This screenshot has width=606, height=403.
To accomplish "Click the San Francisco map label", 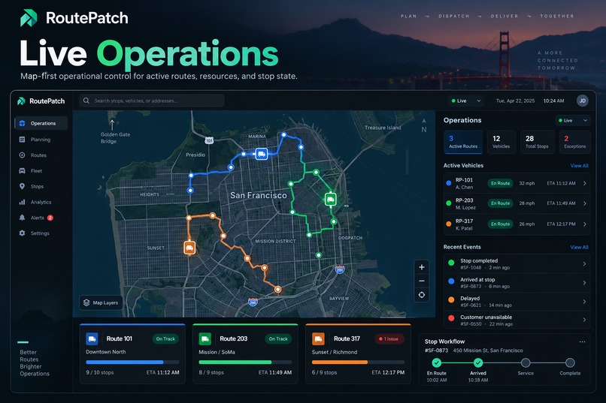I will tap(259, 196).
